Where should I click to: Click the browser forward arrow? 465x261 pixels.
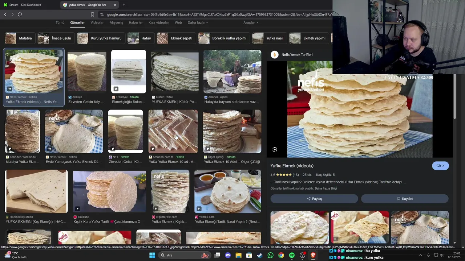12,14
